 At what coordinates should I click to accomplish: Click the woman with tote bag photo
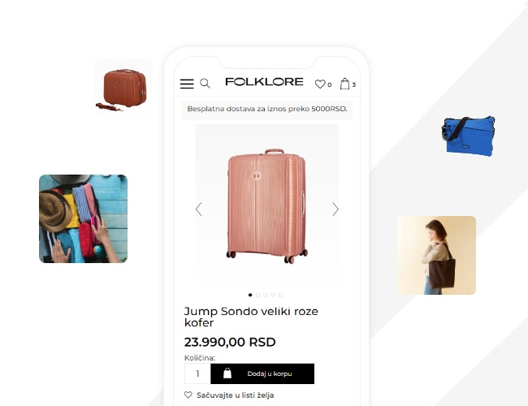point(436,255)
